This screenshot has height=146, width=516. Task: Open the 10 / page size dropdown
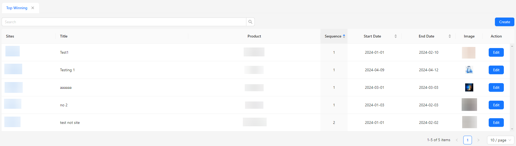point(500,140)
